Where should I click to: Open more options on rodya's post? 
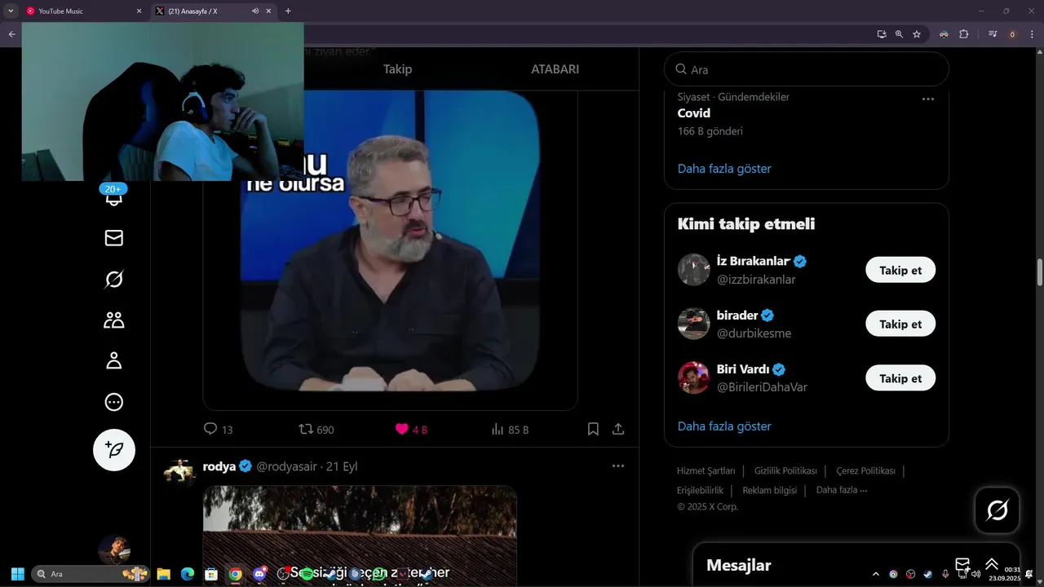[x=618, y=466]
